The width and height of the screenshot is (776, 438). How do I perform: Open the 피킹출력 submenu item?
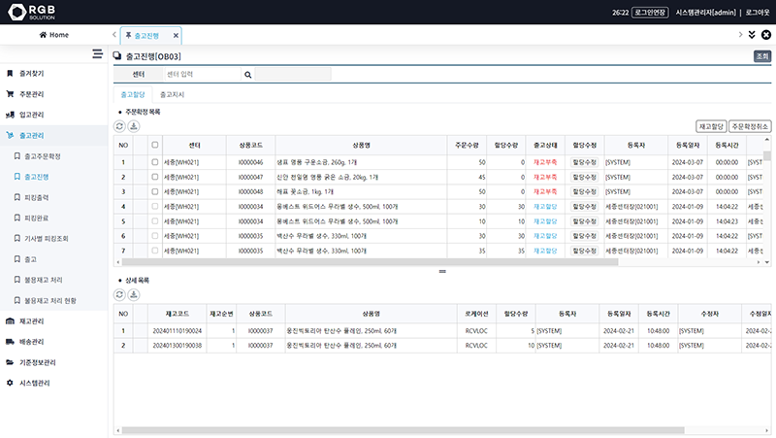point(37,197)
